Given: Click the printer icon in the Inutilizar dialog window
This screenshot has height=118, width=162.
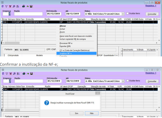Looking at the screenshot, I should coord(24,74).
